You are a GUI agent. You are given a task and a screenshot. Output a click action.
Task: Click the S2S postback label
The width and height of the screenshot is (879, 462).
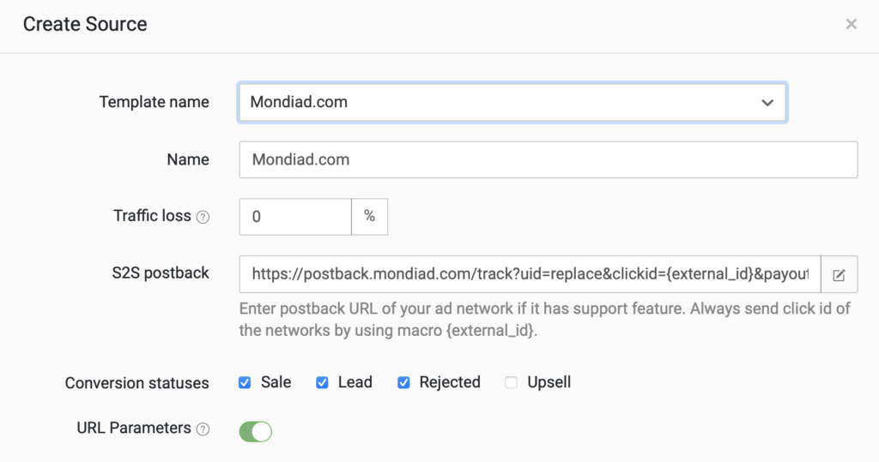(x=161, y=273)
